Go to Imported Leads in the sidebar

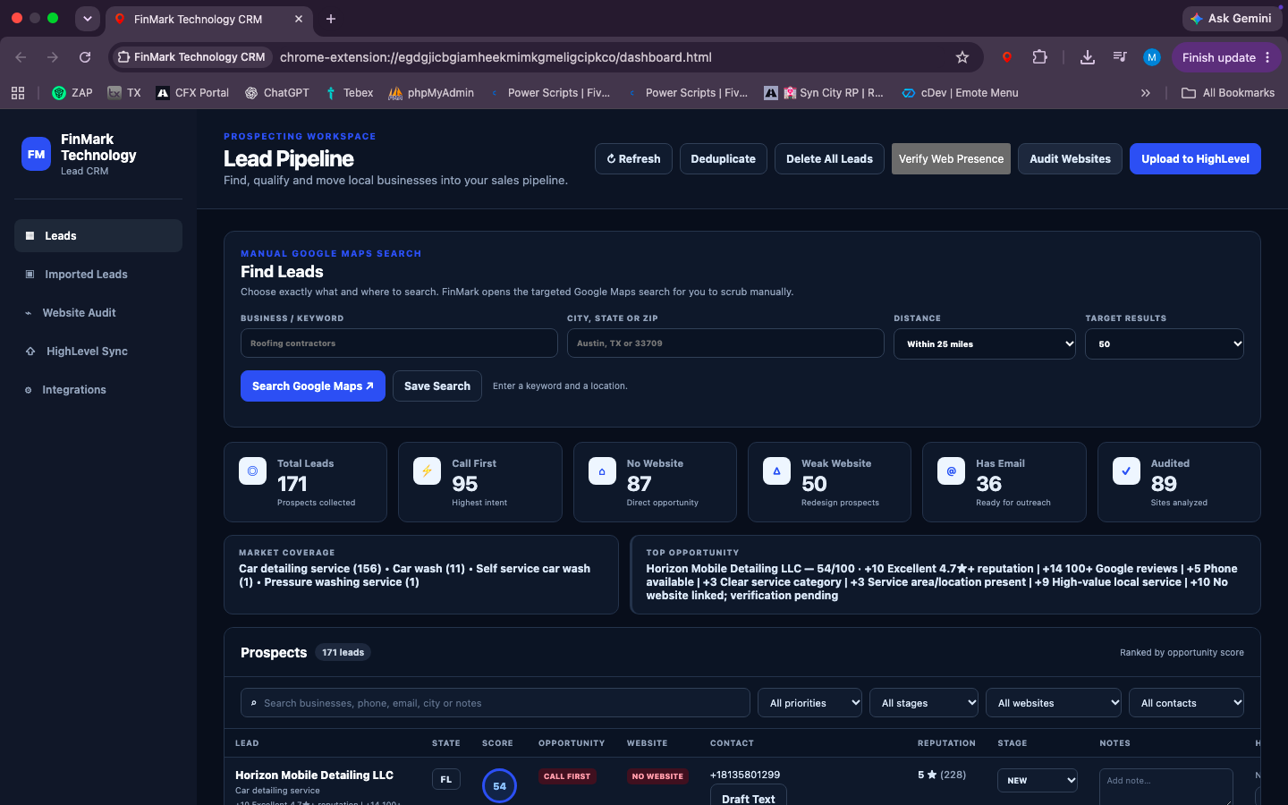(x=98, y=275)
